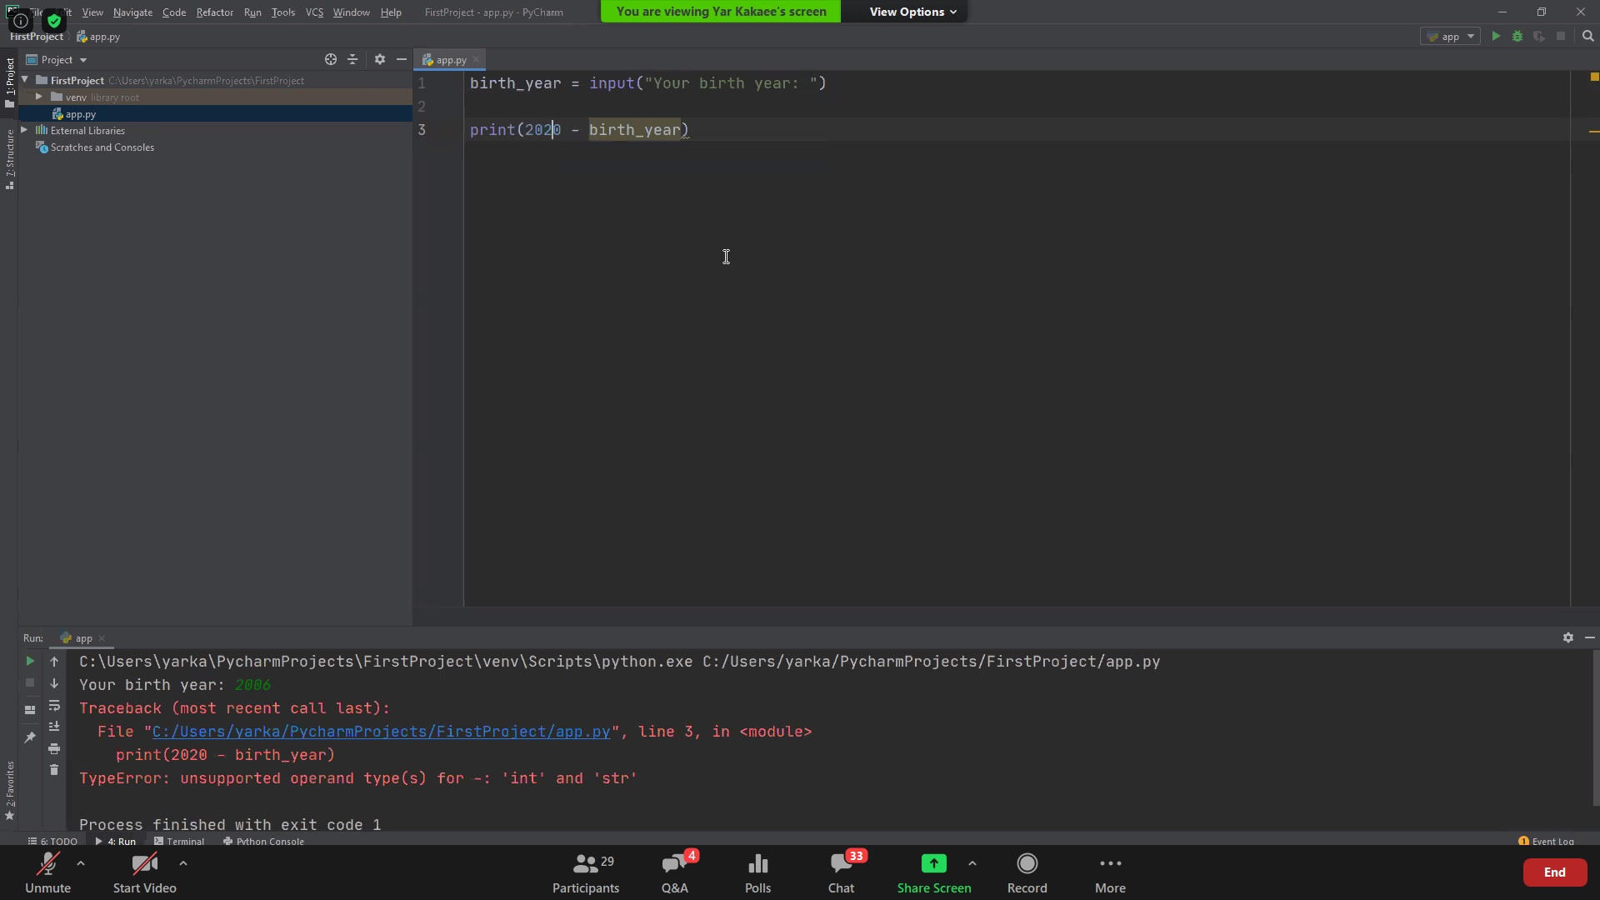Viewport: 1600px width, 900px height.
Task: Open app.py link in traceback
Action: point(381,732)
